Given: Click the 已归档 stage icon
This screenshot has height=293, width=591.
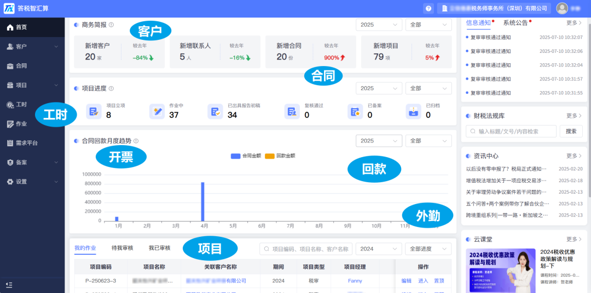Looking at the screenshot, I should click(414, 111).
